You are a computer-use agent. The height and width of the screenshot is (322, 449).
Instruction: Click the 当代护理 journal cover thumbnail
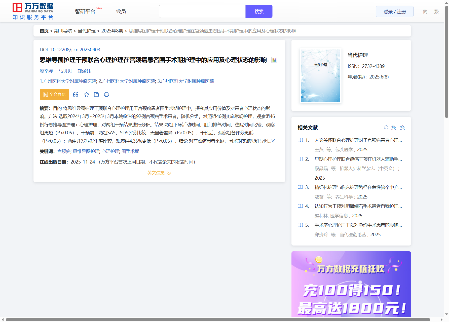click(x=320, y=75)
